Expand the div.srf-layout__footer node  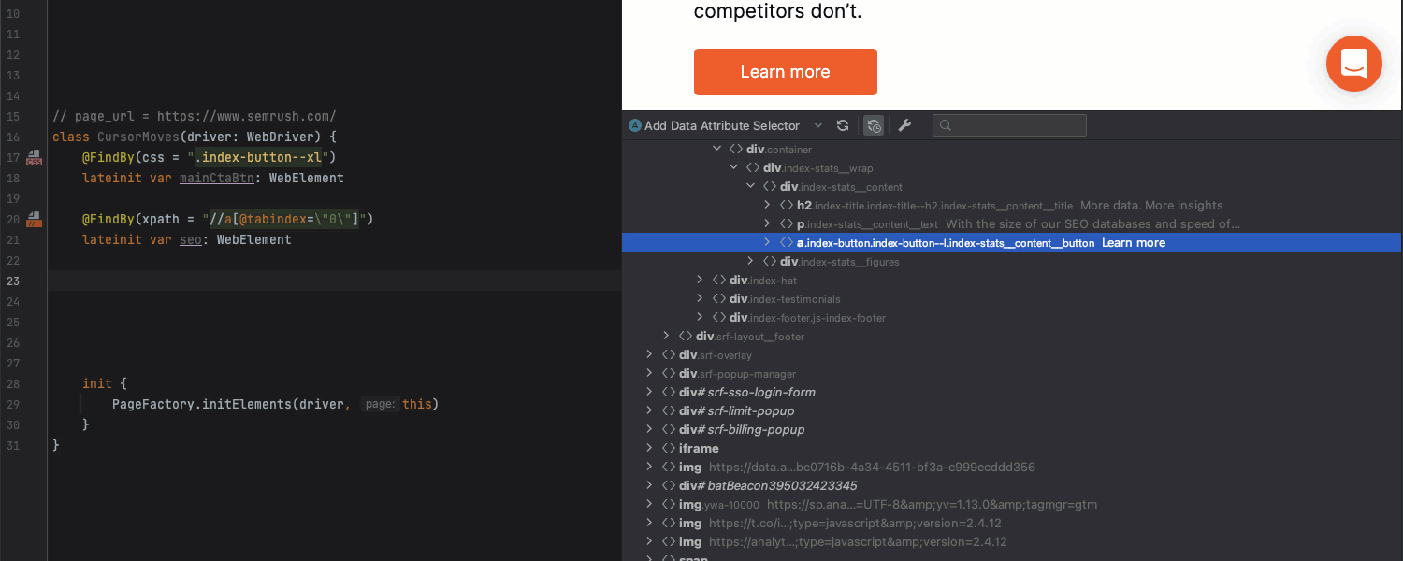666,336
